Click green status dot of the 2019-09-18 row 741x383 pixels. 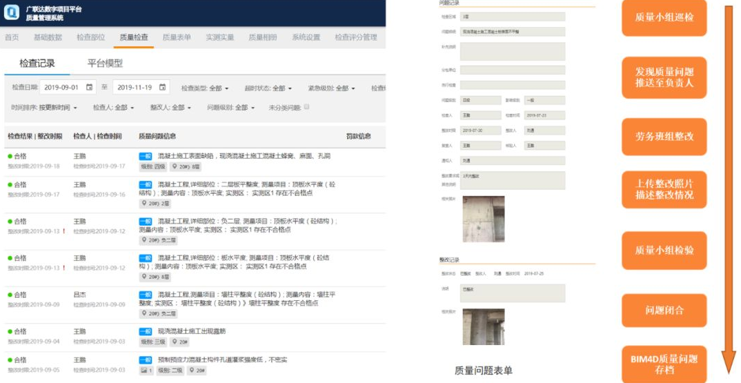point(10,157)
